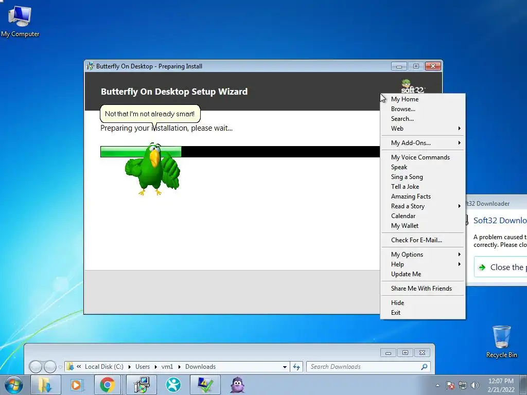
Task: Expand the My Options submenu
Action: 423,254
